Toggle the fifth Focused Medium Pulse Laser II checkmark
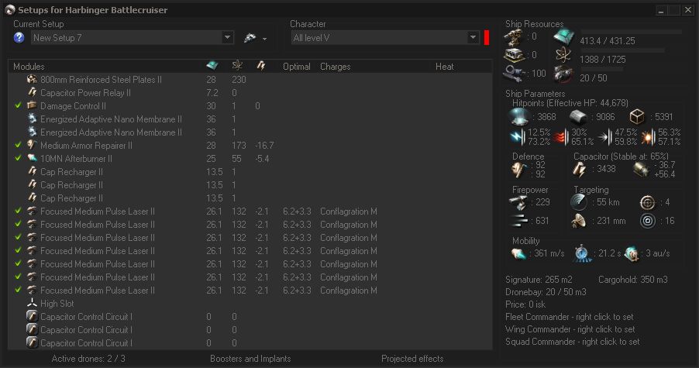This screenshot has height=368, width=699. click(x=18, y=263)
